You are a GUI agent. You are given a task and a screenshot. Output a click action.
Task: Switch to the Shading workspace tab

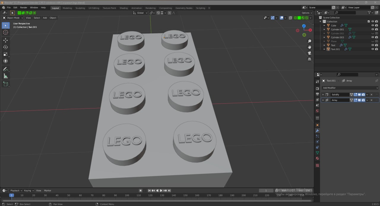123,8
